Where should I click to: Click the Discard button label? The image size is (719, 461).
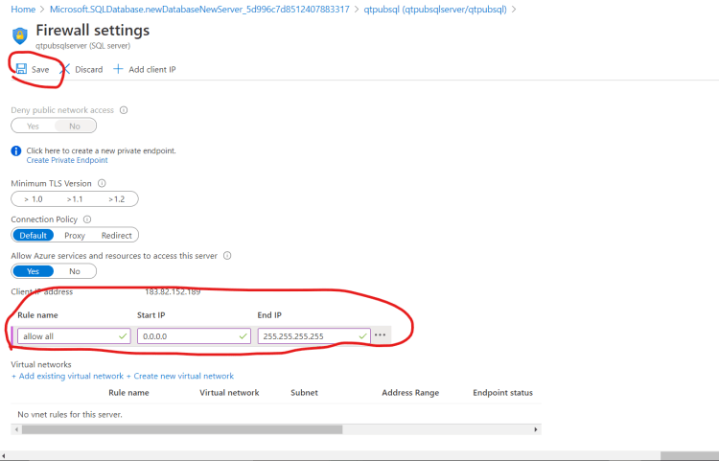pyautogui.click(x=89, y=70)
